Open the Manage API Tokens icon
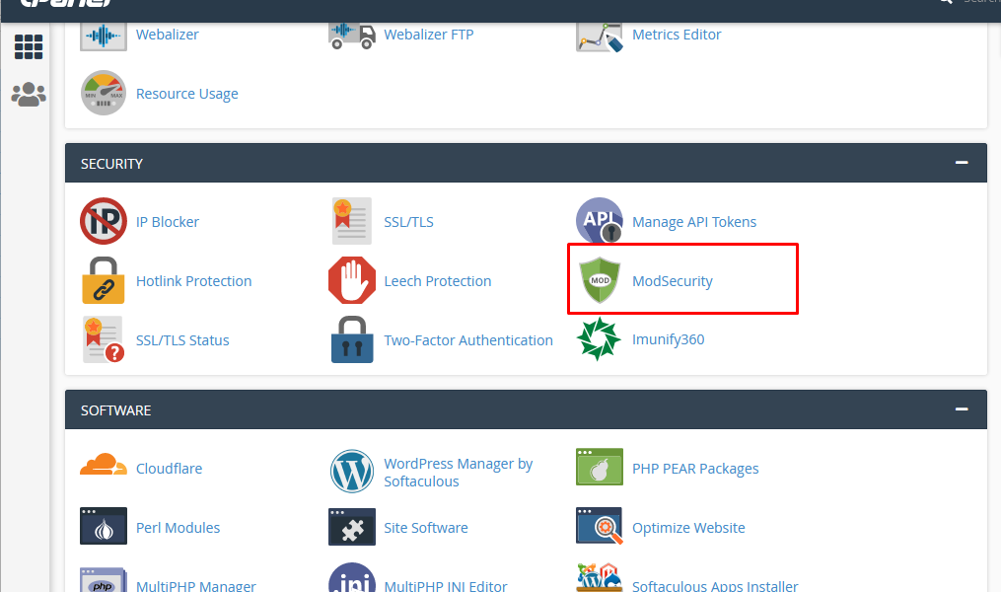 click(600, 220)
